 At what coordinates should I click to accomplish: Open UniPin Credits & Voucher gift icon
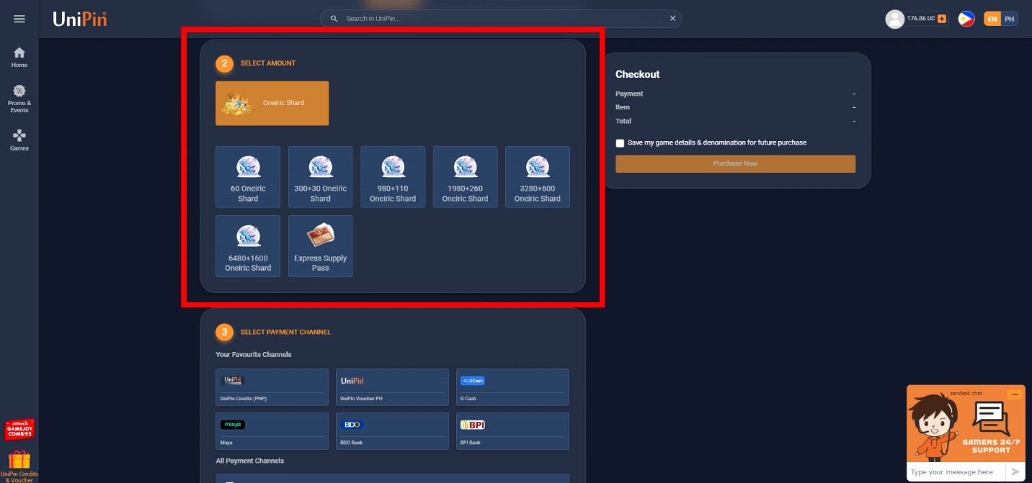[x=19, y=466]
